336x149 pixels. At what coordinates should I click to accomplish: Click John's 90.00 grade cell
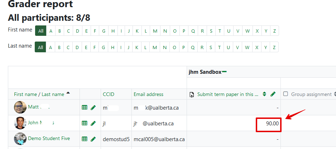click(x=269, y=124)
